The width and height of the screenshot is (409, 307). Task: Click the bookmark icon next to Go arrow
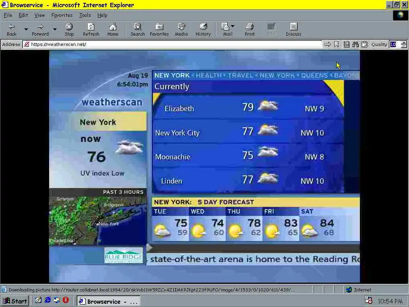coord(336,44)
